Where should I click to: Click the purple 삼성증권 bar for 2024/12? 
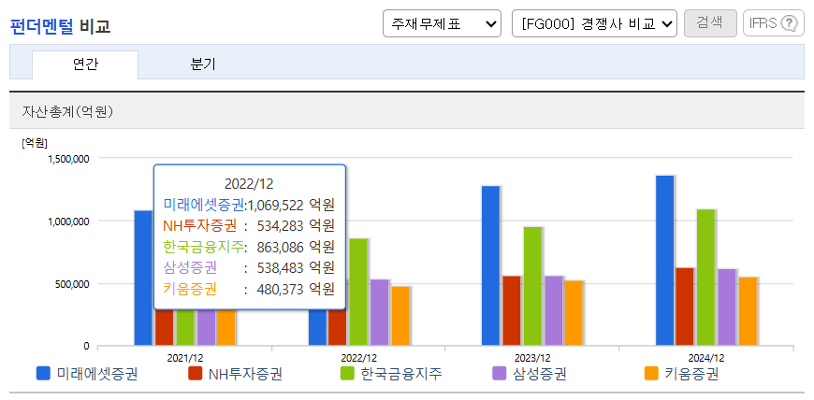tap(726, 307)
